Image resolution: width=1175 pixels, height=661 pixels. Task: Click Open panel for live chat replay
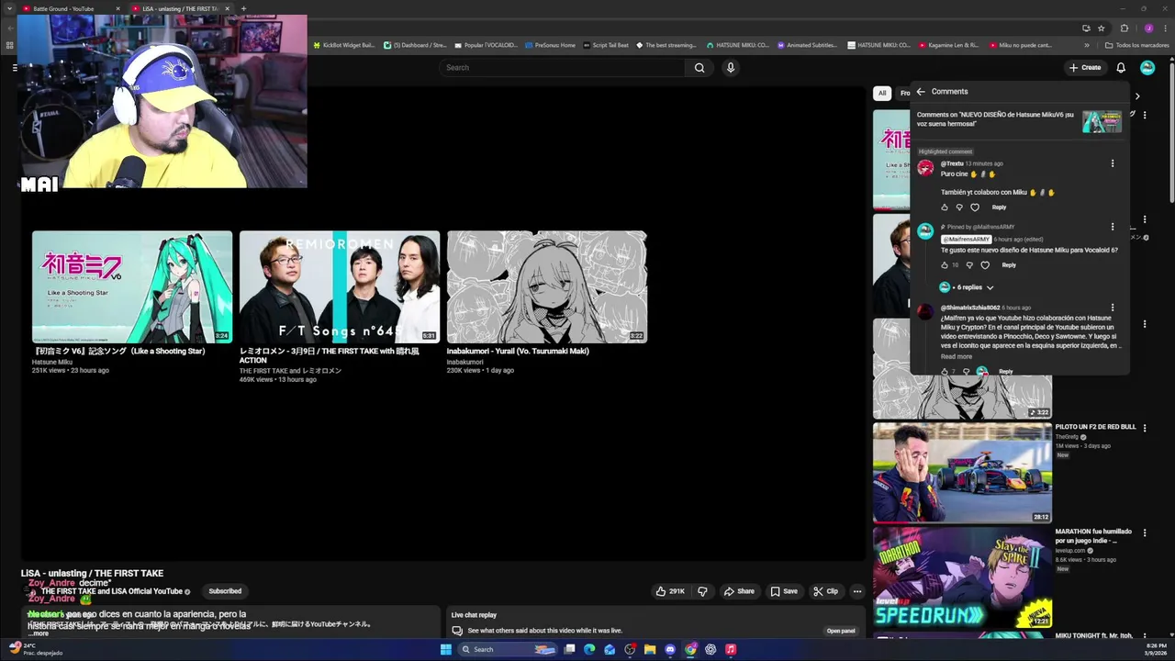841,631
